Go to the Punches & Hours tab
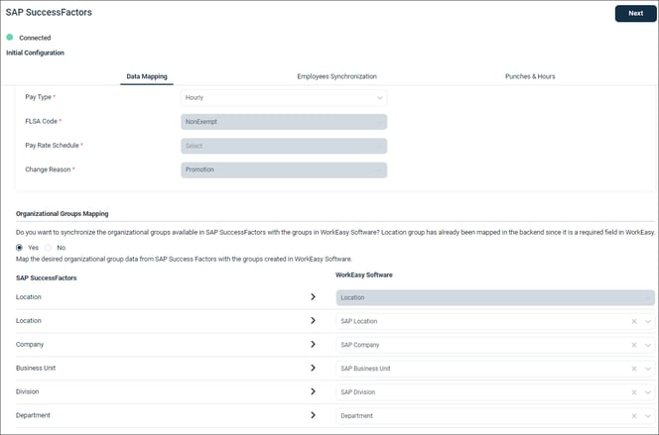Image resolution: width=659 pixels, height=435 pixels. (530, 76)
